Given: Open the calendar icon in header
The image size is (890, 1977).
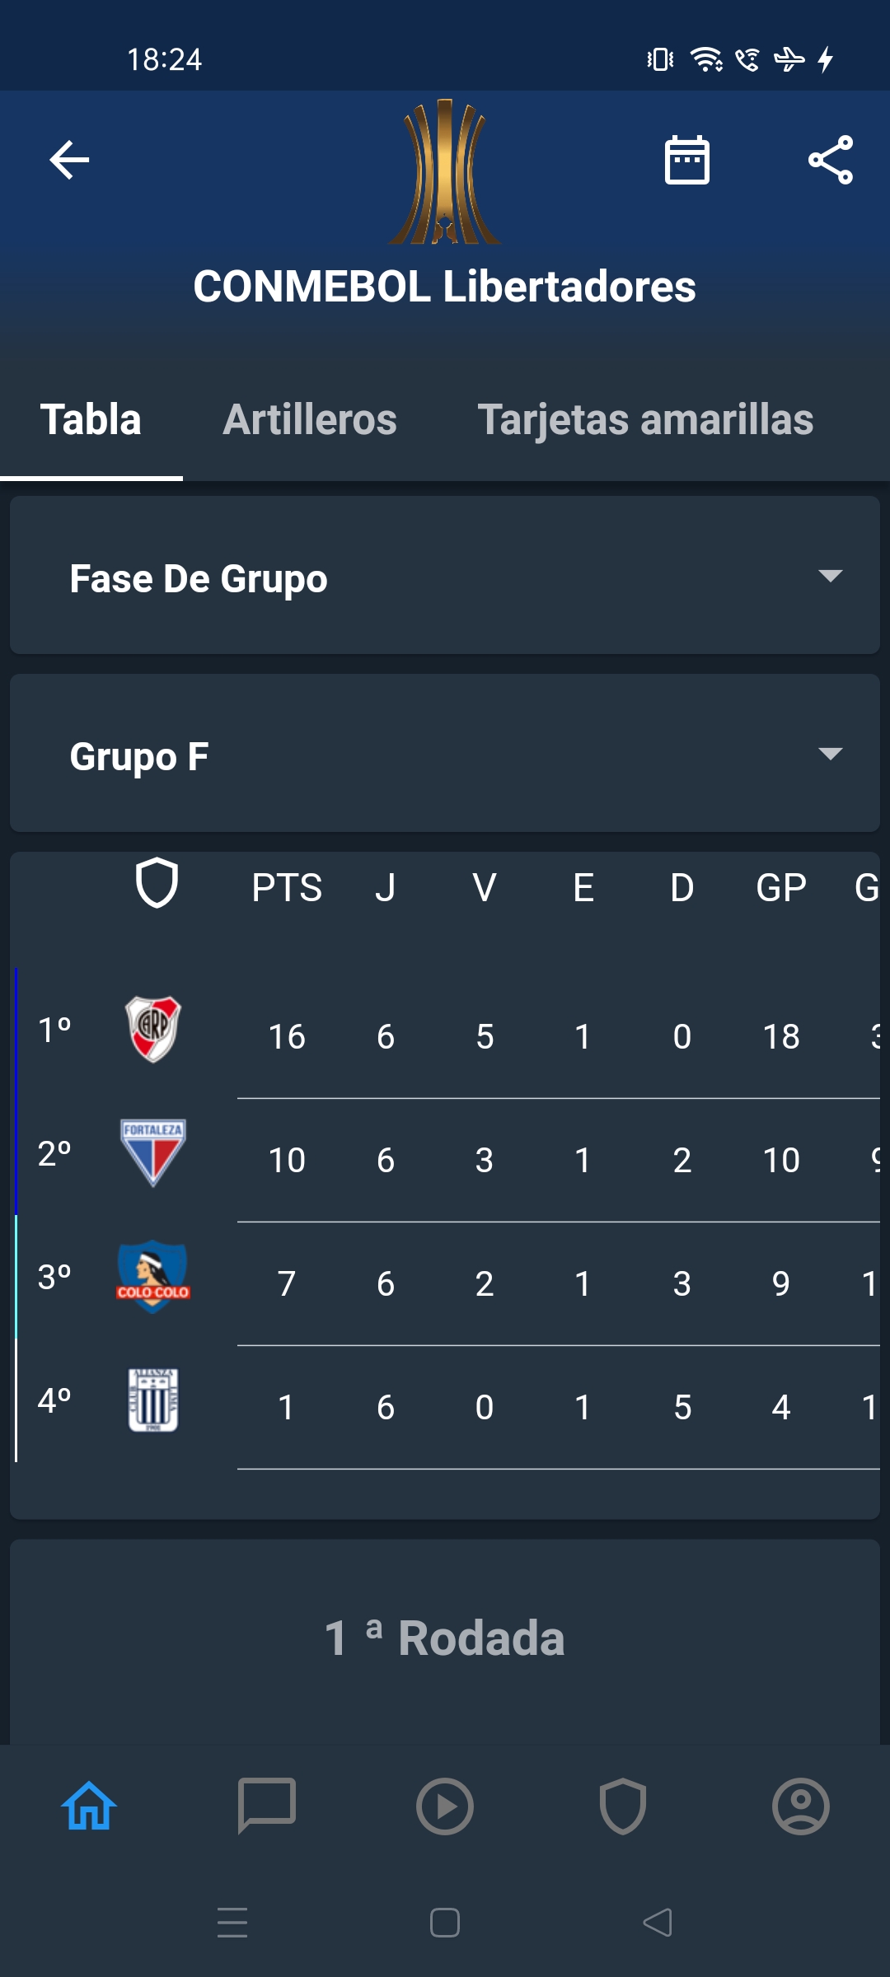Looking at the screenshot, I should point(686,160).
